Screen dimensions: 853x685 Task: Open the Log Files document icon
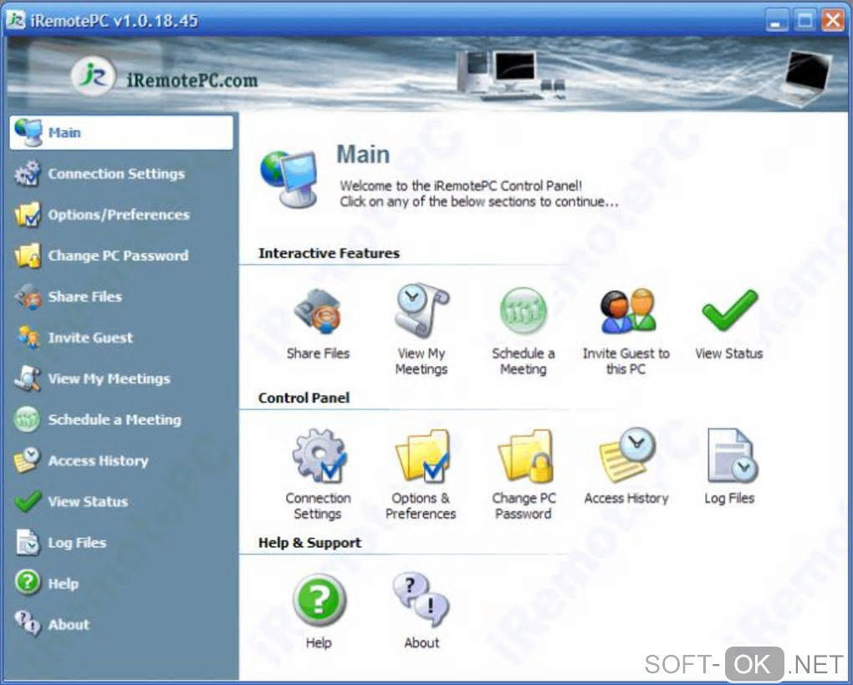click(733, 455)
